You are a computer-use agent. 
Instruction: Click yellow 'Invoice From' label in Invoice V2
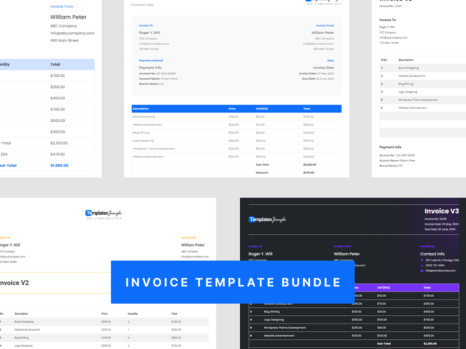(189, 238)
